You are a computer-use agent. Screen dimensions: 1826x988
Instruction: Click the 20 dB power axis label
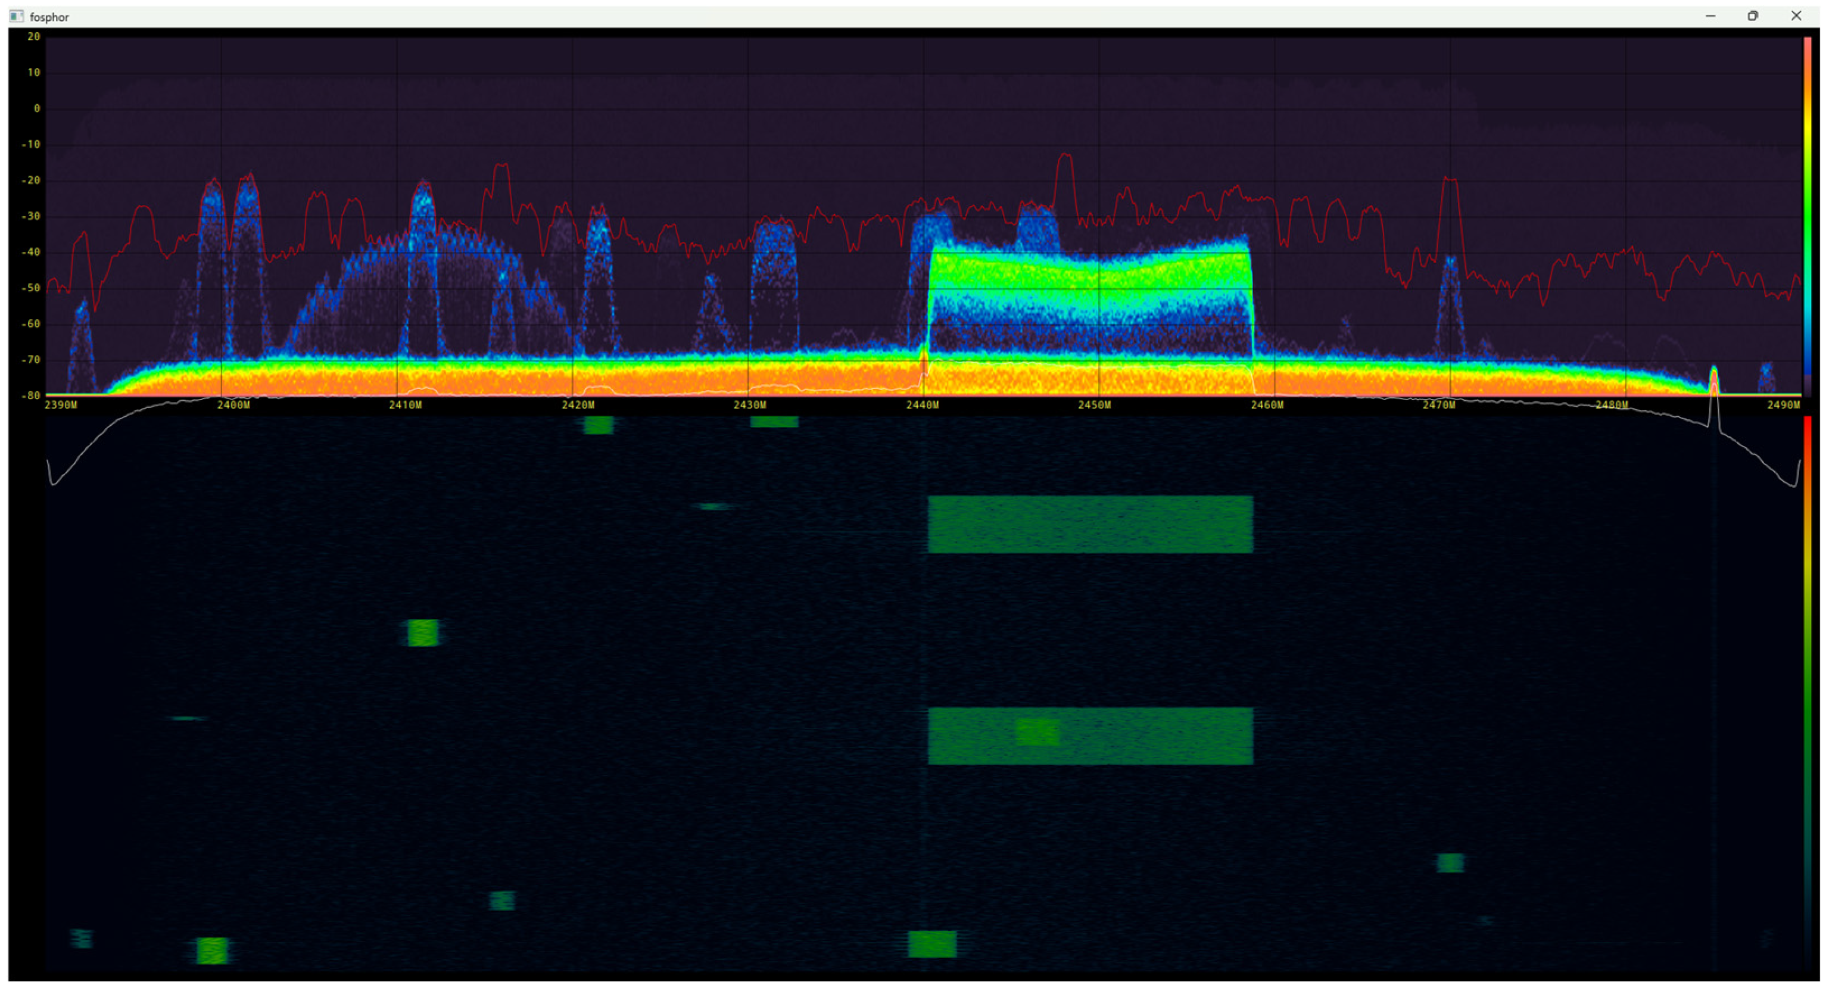pyautogui.click(x=33, y=37)
